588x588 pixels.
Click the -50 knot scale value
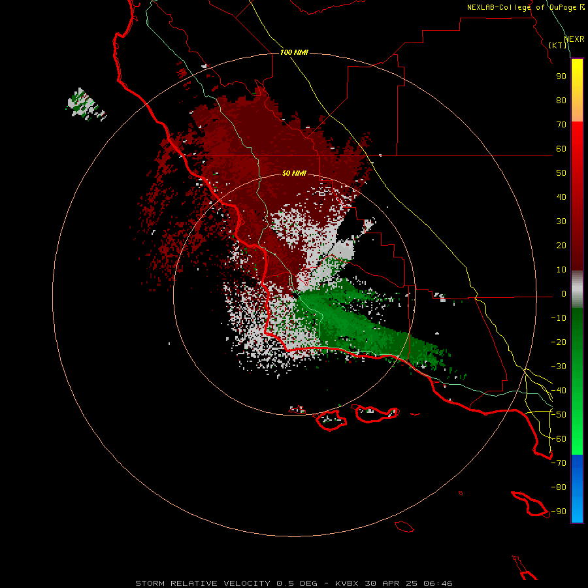(x=559, y=415)
